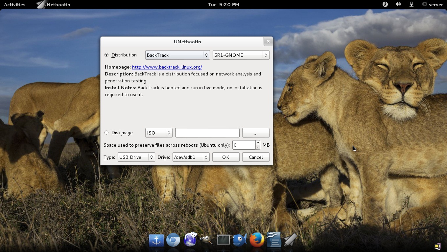Open the OpenOffice Writer dock icon

273,240
